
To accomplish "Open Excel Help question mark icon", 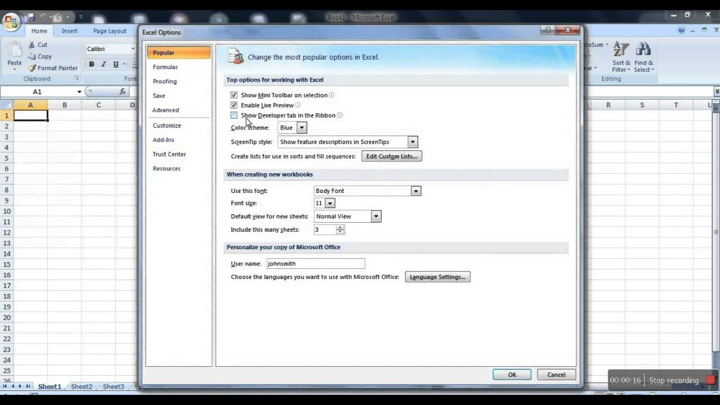I will coord(681,30).
